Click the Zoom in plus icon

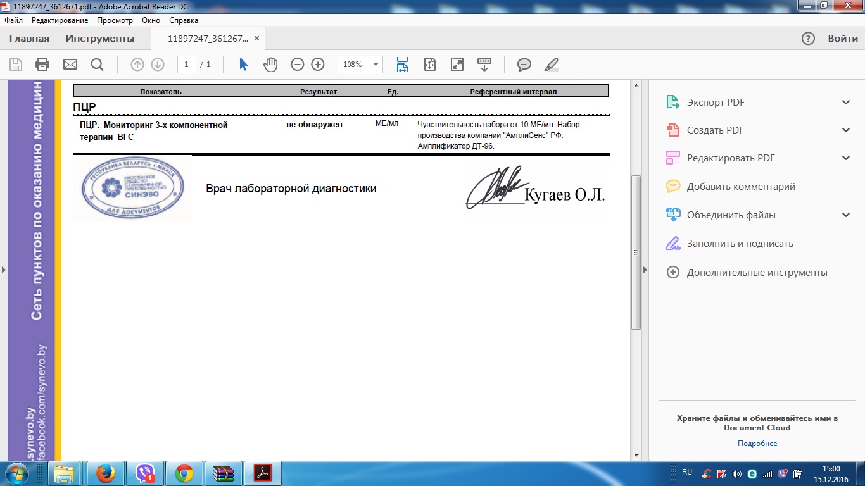pyautogui.click(x=318, y=65)
